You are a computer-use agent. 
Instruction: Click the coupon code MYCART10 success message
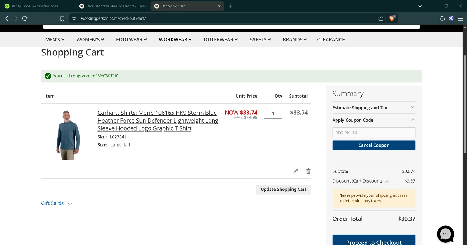[86, 76]
